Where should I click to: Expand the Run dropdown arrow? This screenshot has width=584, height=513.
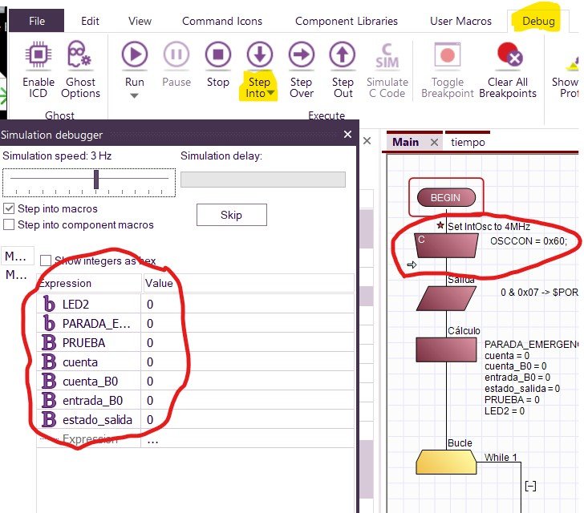[x=135, y=95]
